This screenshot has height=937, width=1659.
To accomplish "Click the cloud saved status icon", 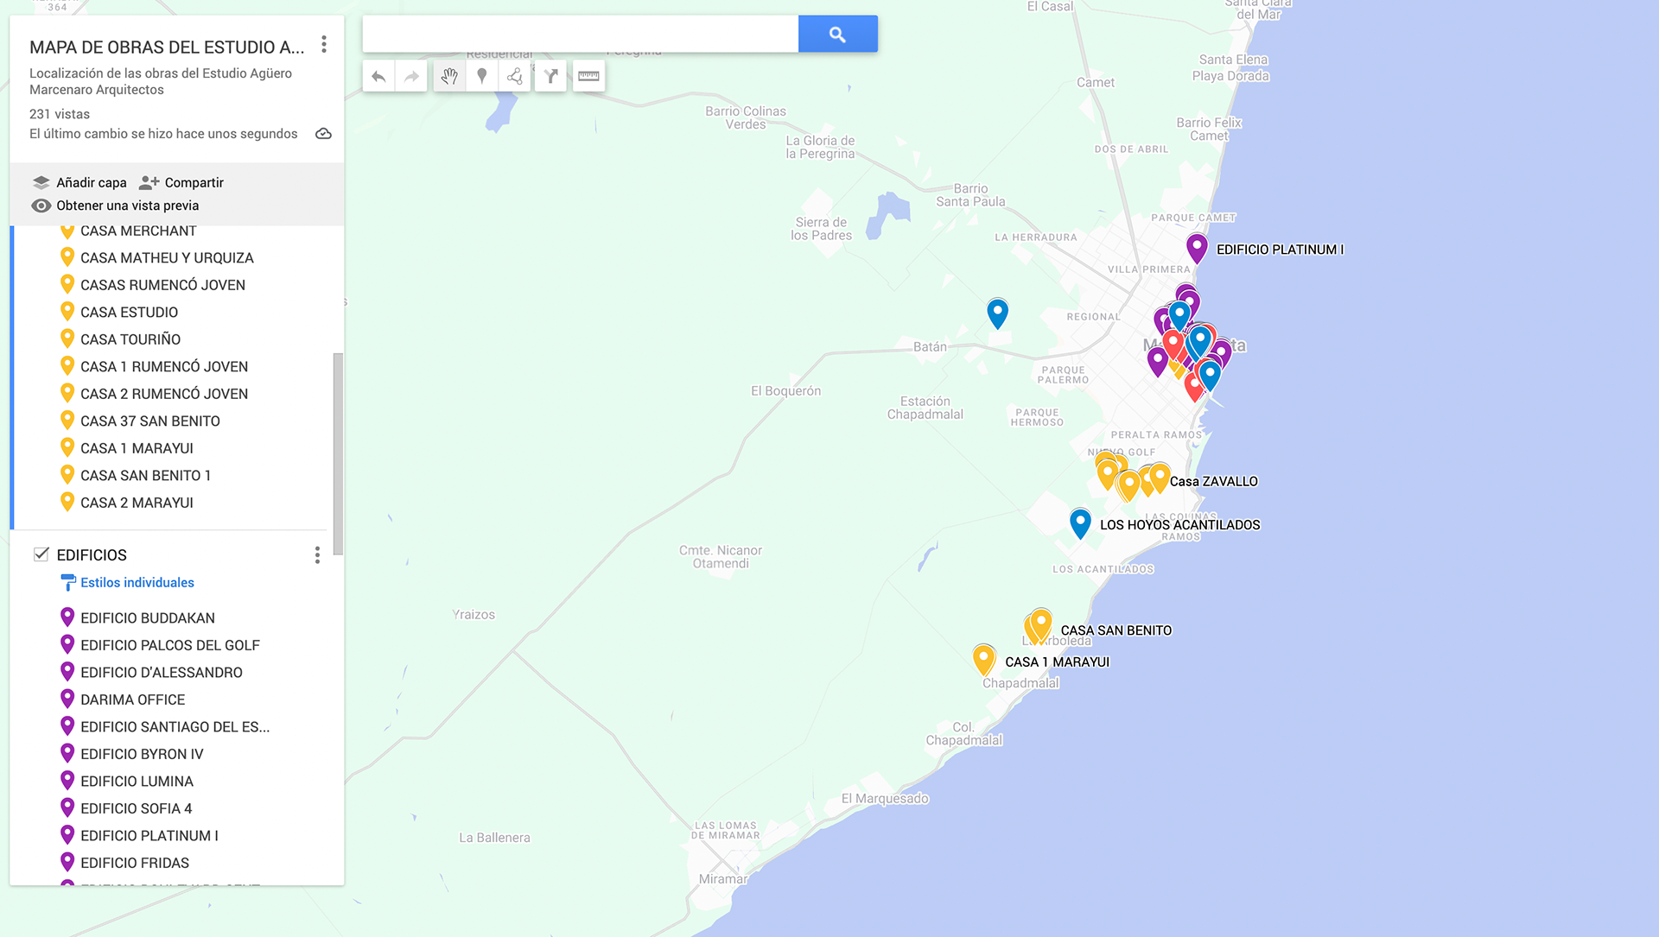I will click(x=323, y=134).
